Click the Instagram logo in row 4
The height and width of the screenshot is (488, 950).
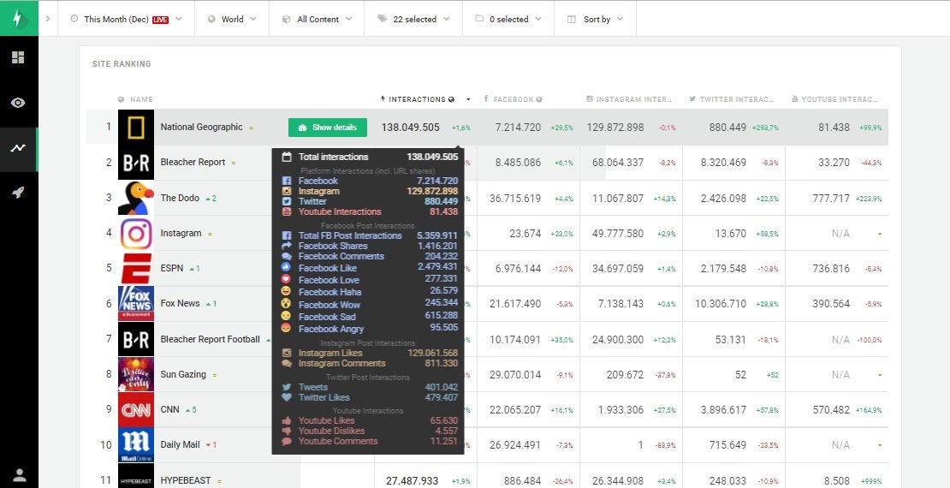point(136,234)
